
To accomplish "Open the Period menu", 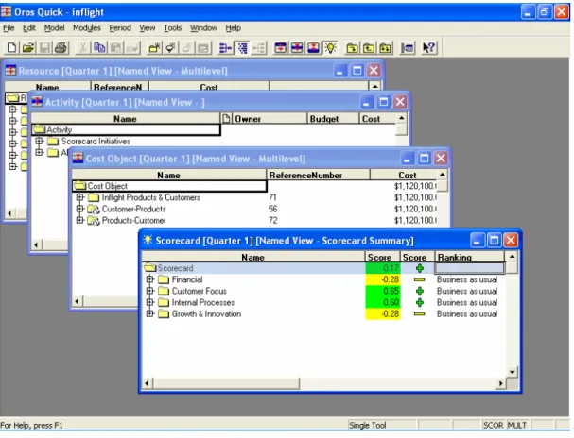I will [x=120, y=27].
